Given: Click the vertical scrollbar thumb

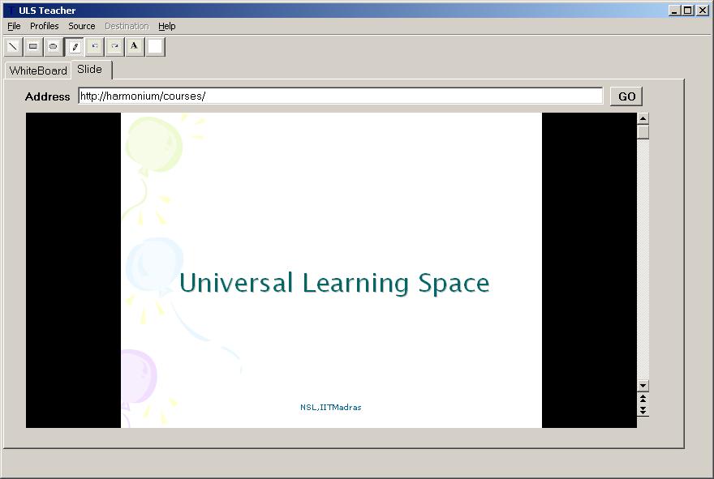Looking at the screenshot, I should (643, 132).
